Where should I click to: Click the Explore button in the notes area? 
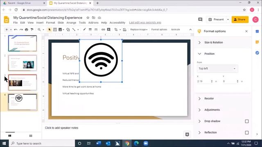[x=187, y=134]
